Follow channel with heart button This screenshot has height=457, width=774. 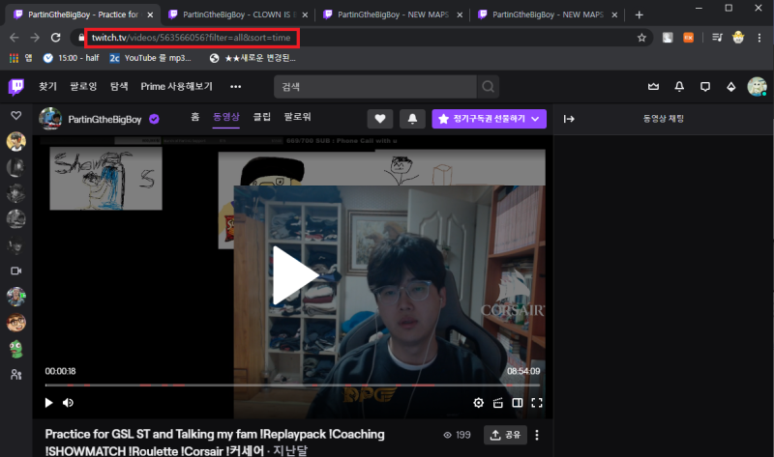pyautogui.click(x=380, y=119)
